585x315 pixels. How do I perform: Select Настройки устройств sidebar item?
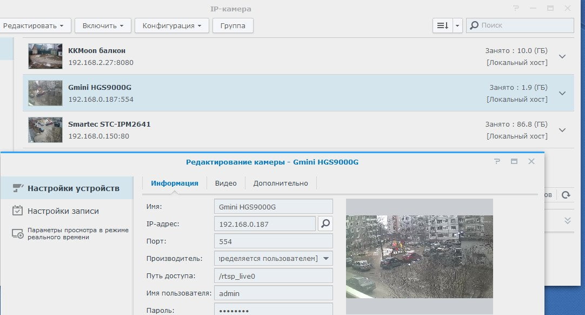[x=67, y=188]
